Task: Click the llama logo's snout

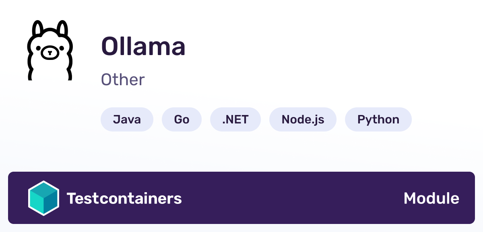Action: point(50,53)
